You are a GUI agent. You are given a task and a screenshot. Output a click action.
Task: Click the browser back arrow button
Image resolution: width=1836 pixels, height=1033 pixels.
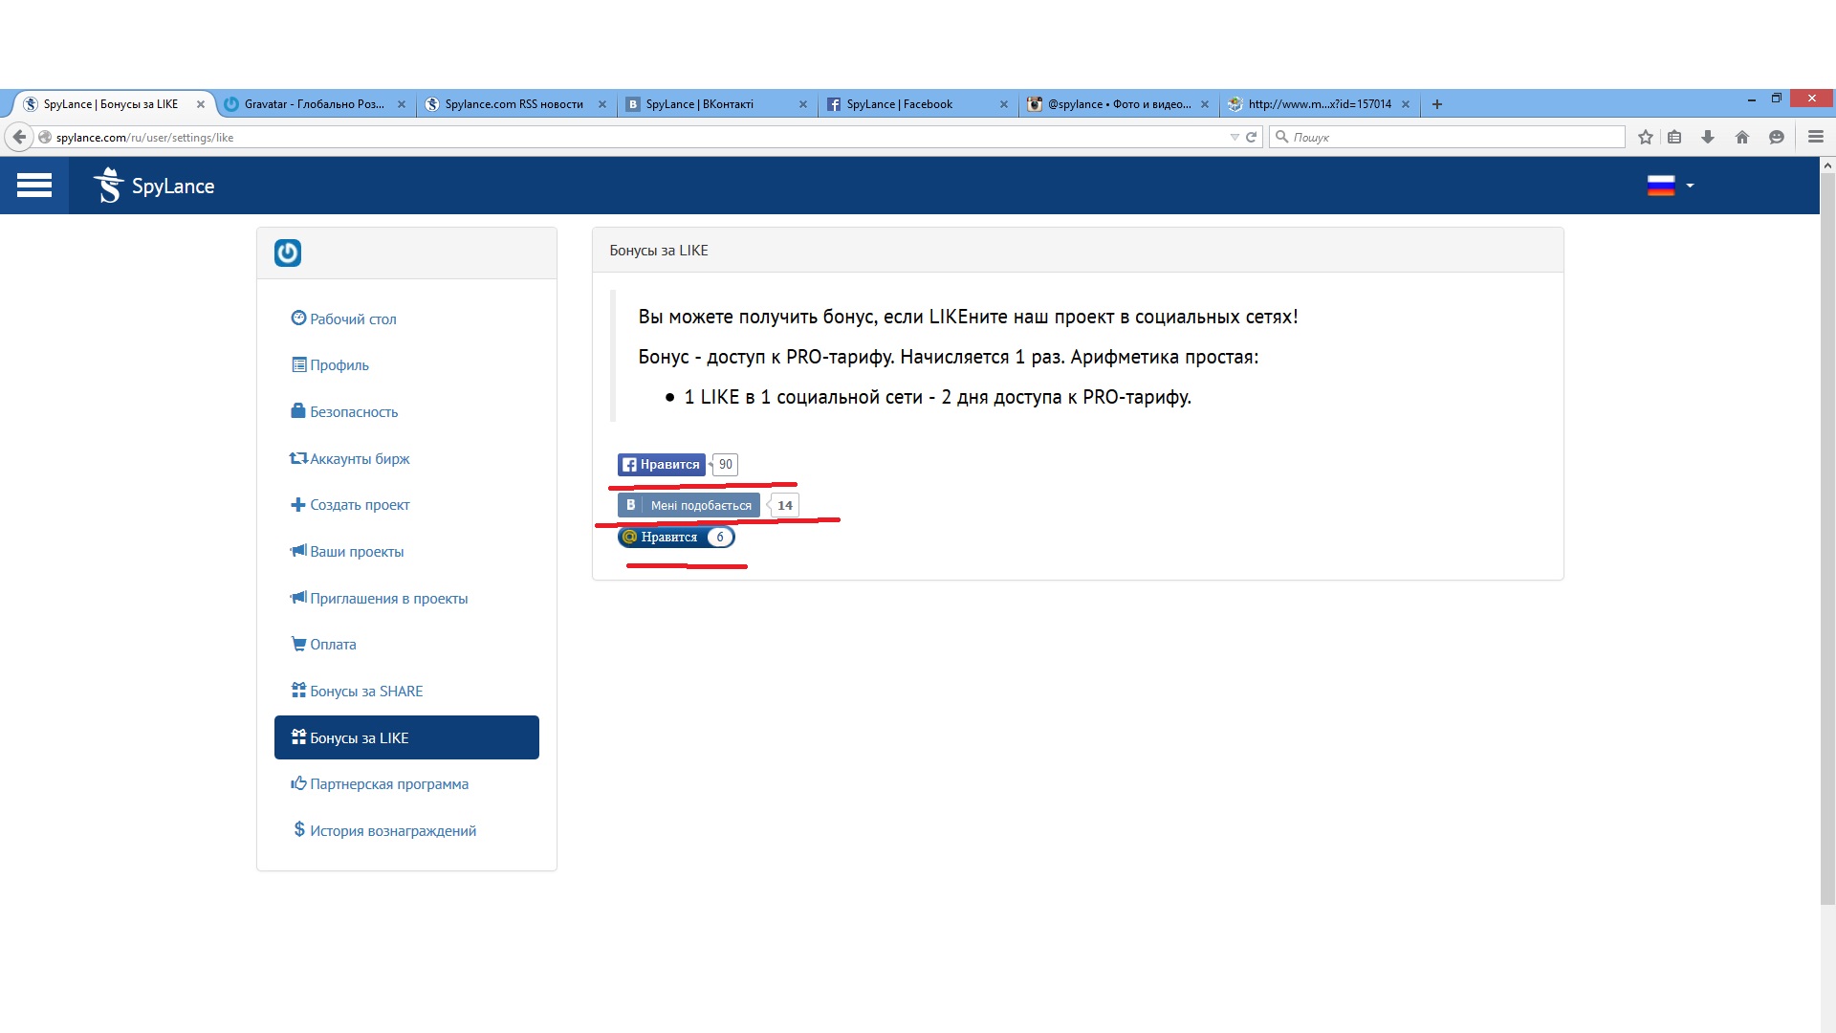point(19,137)
